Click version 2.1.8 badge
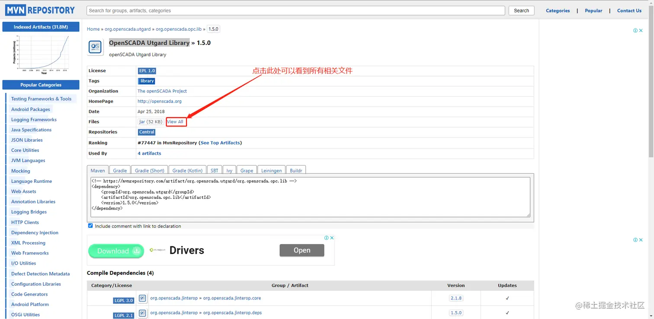654x319 pixels. (x=456, y=298)
